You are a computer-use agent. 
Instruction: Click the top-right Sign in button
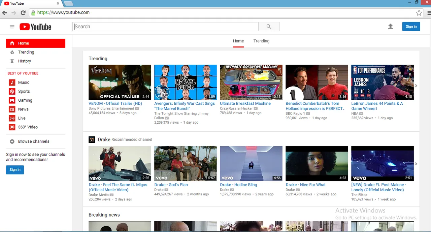pyautogui.click(x=411, y=27)
